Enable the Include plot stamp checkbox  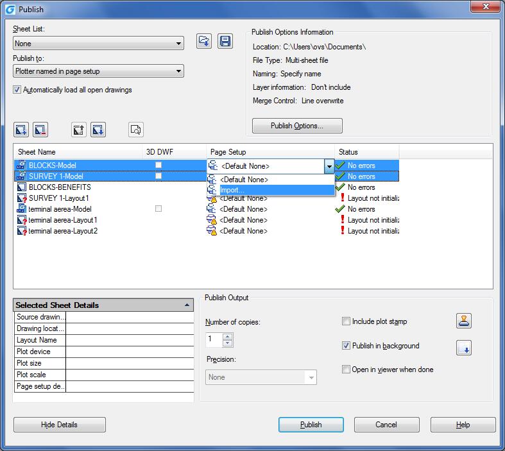[347, 321]
